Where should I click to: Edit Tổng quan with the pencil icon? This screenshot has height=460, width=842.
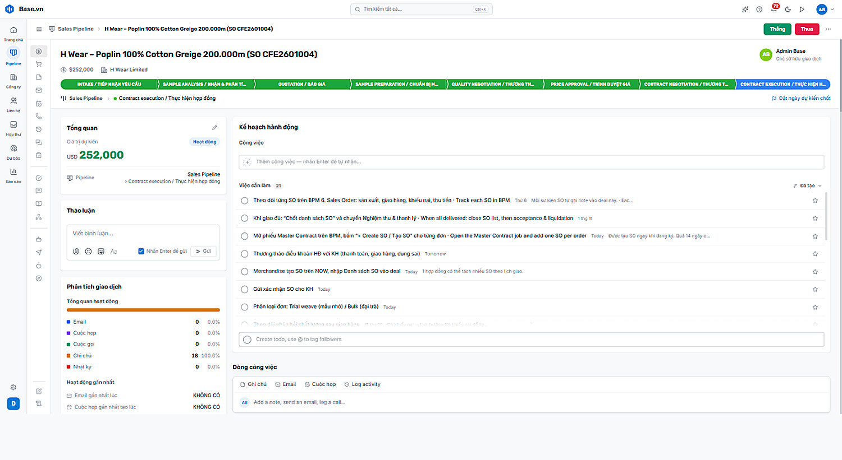tap(214, 128)
